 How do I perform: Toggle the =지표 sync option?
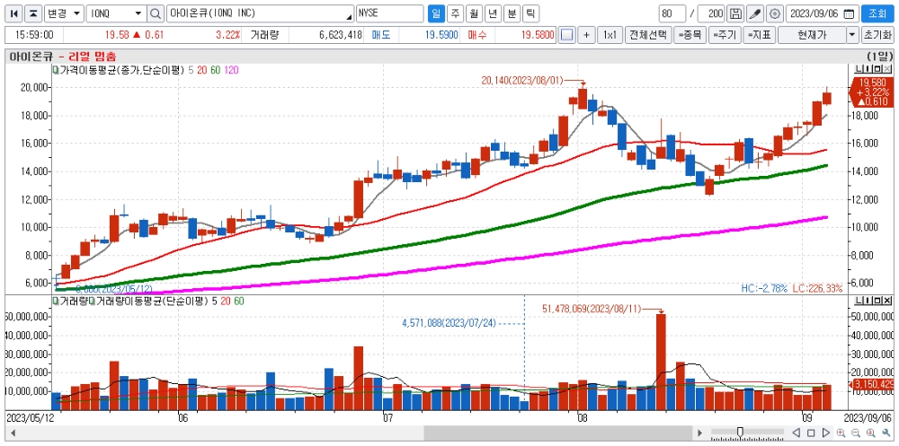point(761,35)
